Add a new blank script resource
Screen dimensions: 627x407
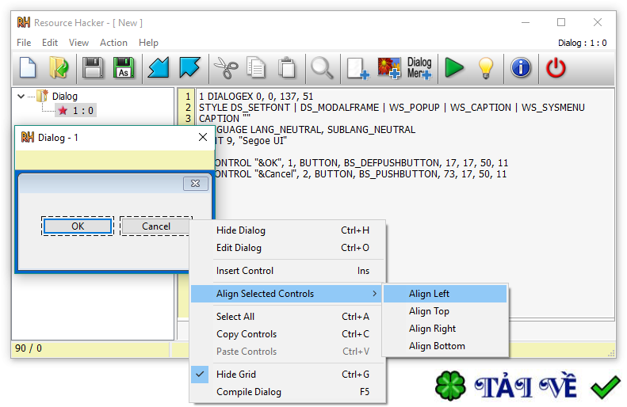[x=357, y=68]
